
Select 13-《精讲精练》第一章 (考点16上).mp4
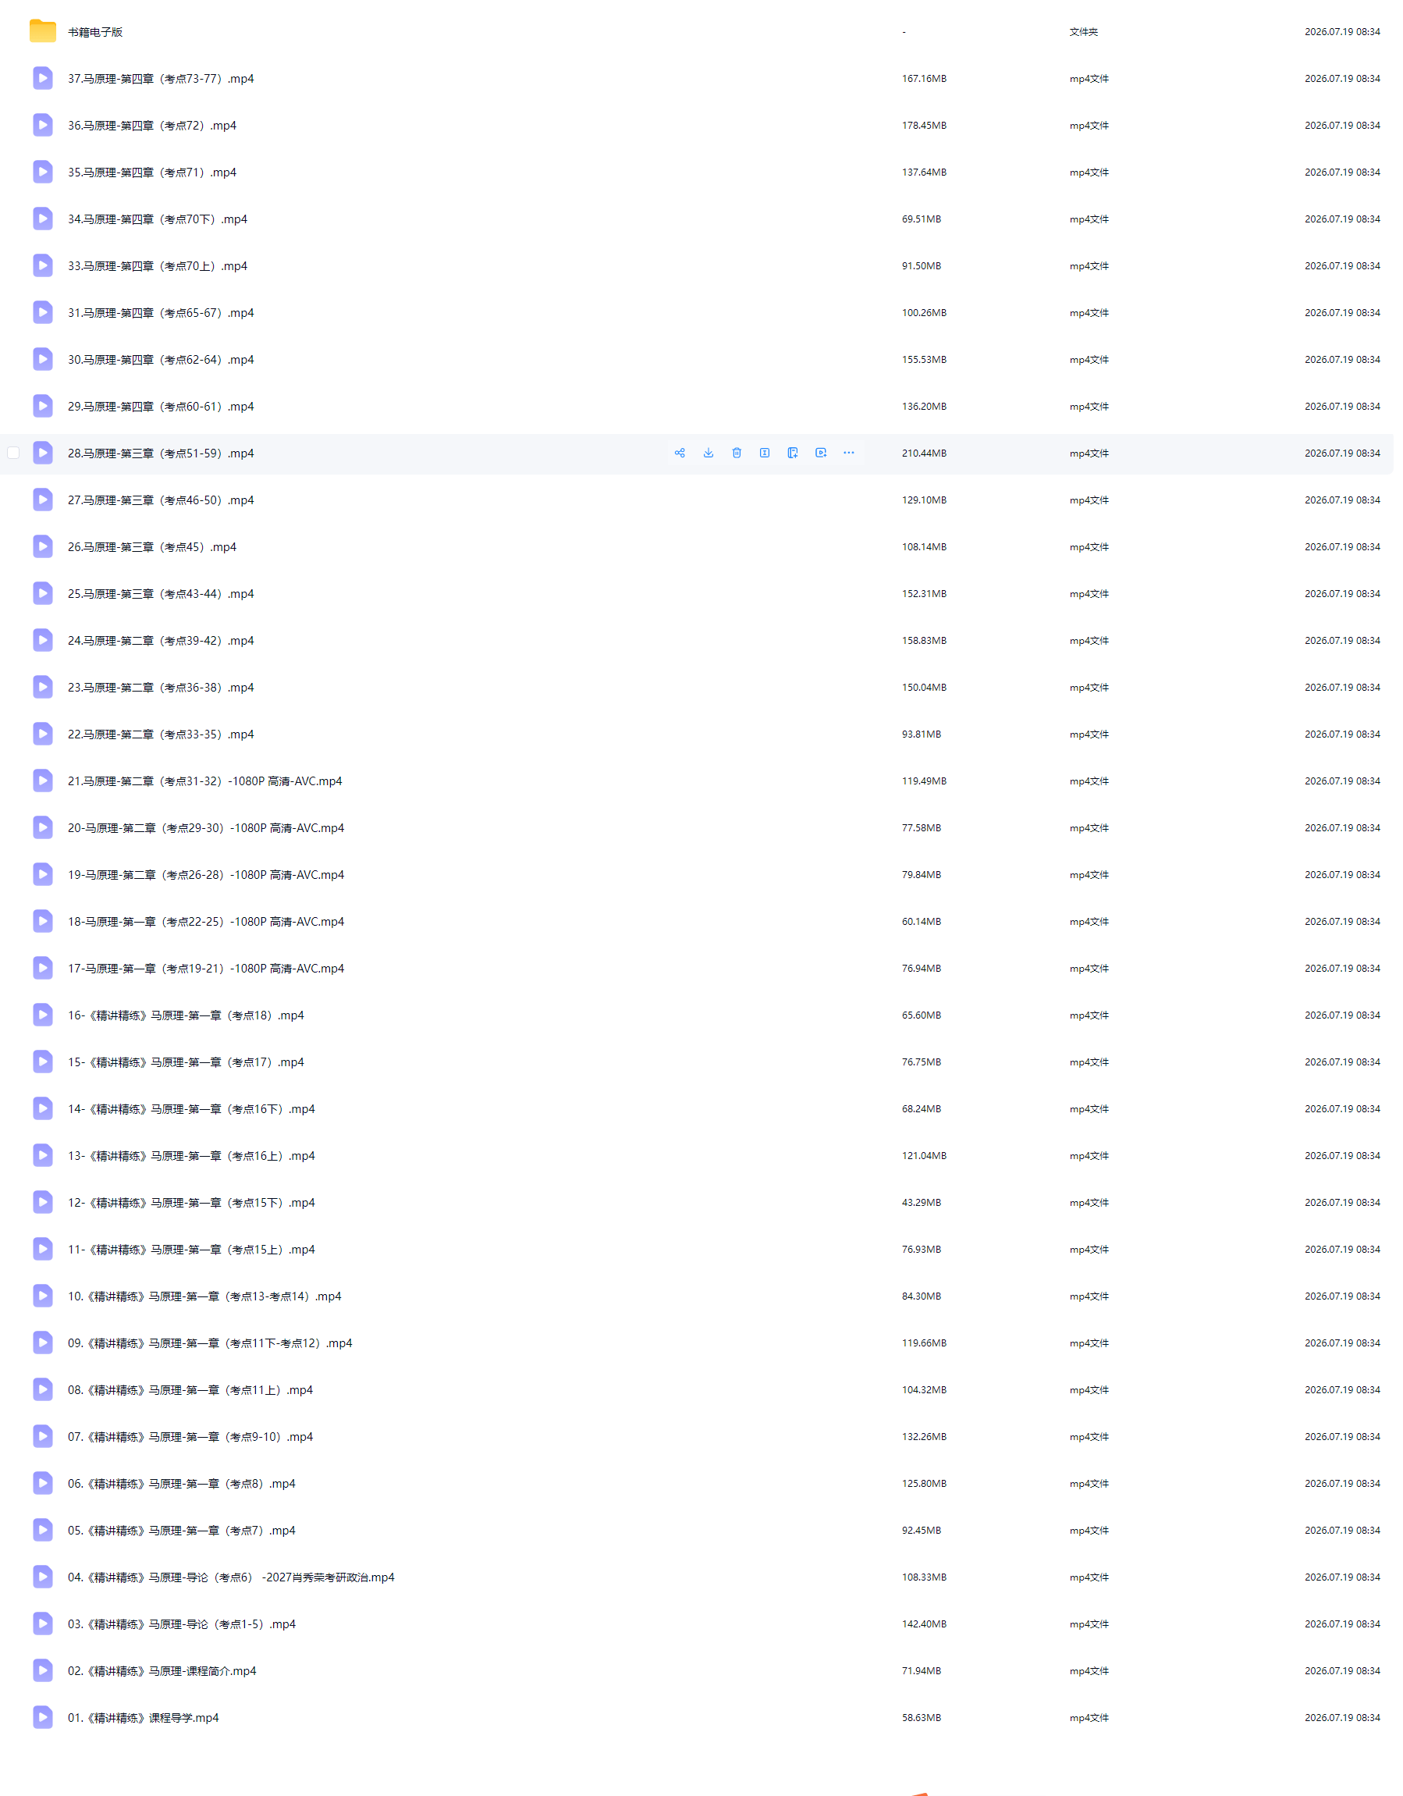pyautogui.click(x=190, y=1155)
